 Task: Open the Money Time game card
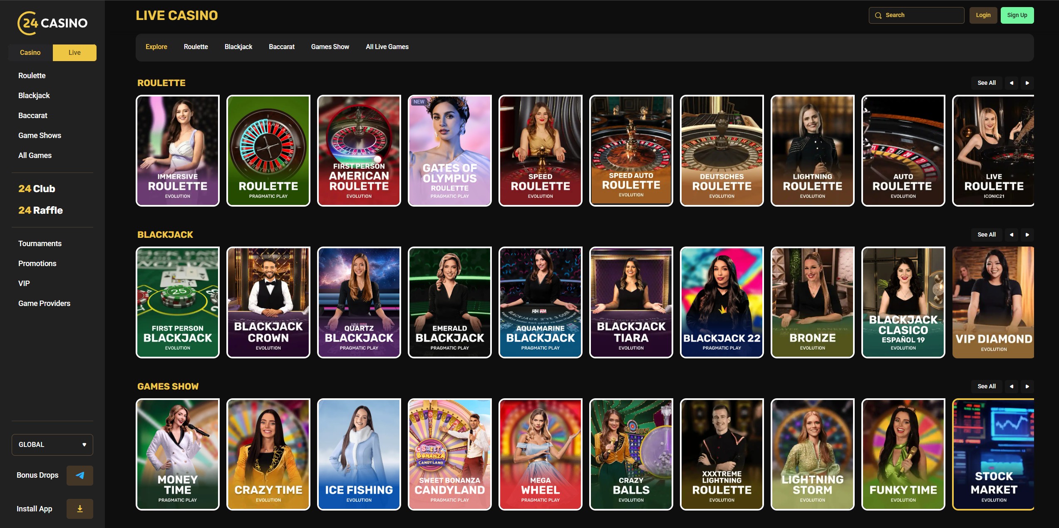(x=178, y=454)
